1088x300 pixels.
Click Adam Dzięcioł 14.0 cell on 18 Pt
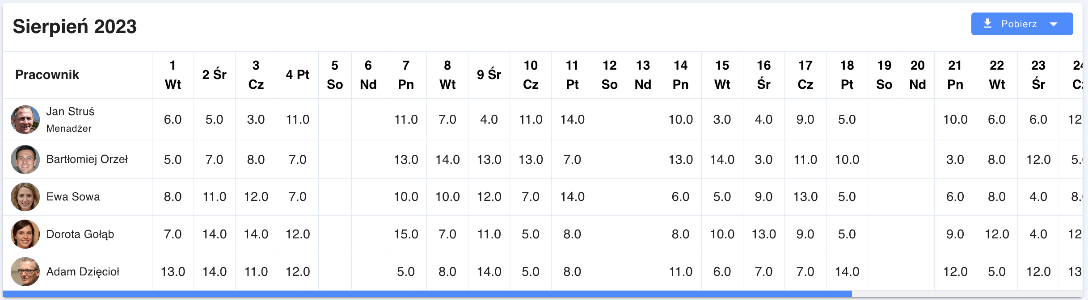[847, 271]
